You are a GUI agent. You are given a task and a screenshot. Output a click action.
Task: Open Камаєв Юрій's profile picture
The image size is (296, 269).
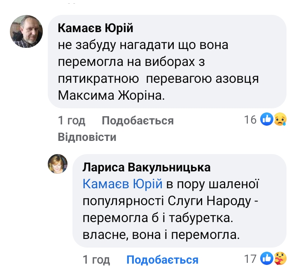pyautogui.click(x=27, y=32)
